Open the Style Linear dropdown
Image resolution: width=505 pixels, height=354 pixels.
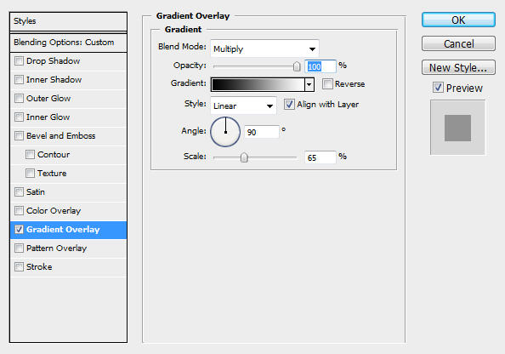(x=243, y=106)
